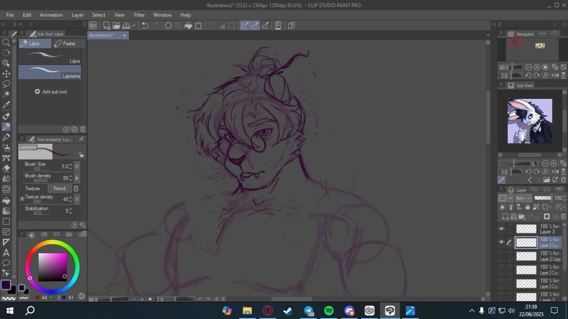
Task: Select the Lasso selection tool
Action: (x=6, y=84)
